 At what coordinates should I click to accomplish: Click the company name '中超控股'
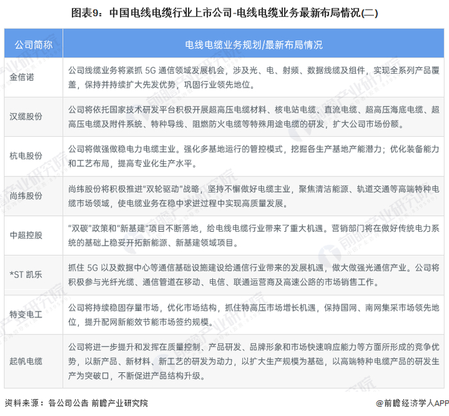coord(26,235)
